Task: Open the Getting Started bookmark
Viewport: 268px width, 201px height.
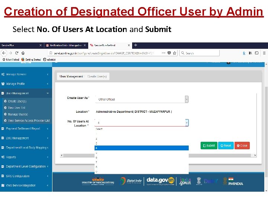Action: (31, 60)
